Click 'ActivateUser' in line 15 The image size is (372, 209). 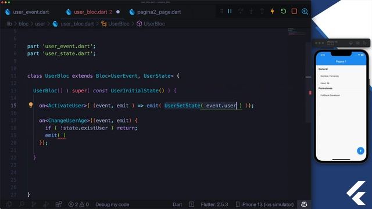click(66, 106)
